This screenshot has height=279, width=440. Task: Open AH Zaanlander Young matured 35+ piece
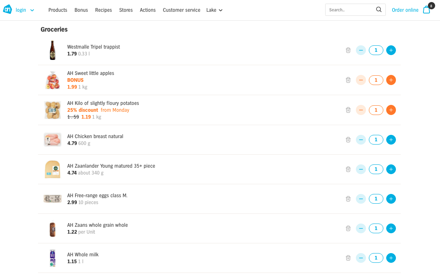111,166
